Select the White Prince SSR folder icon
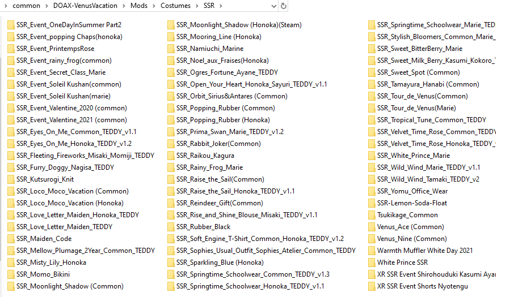The width and height of the screenshot is (523, 297). coord(372,262)
